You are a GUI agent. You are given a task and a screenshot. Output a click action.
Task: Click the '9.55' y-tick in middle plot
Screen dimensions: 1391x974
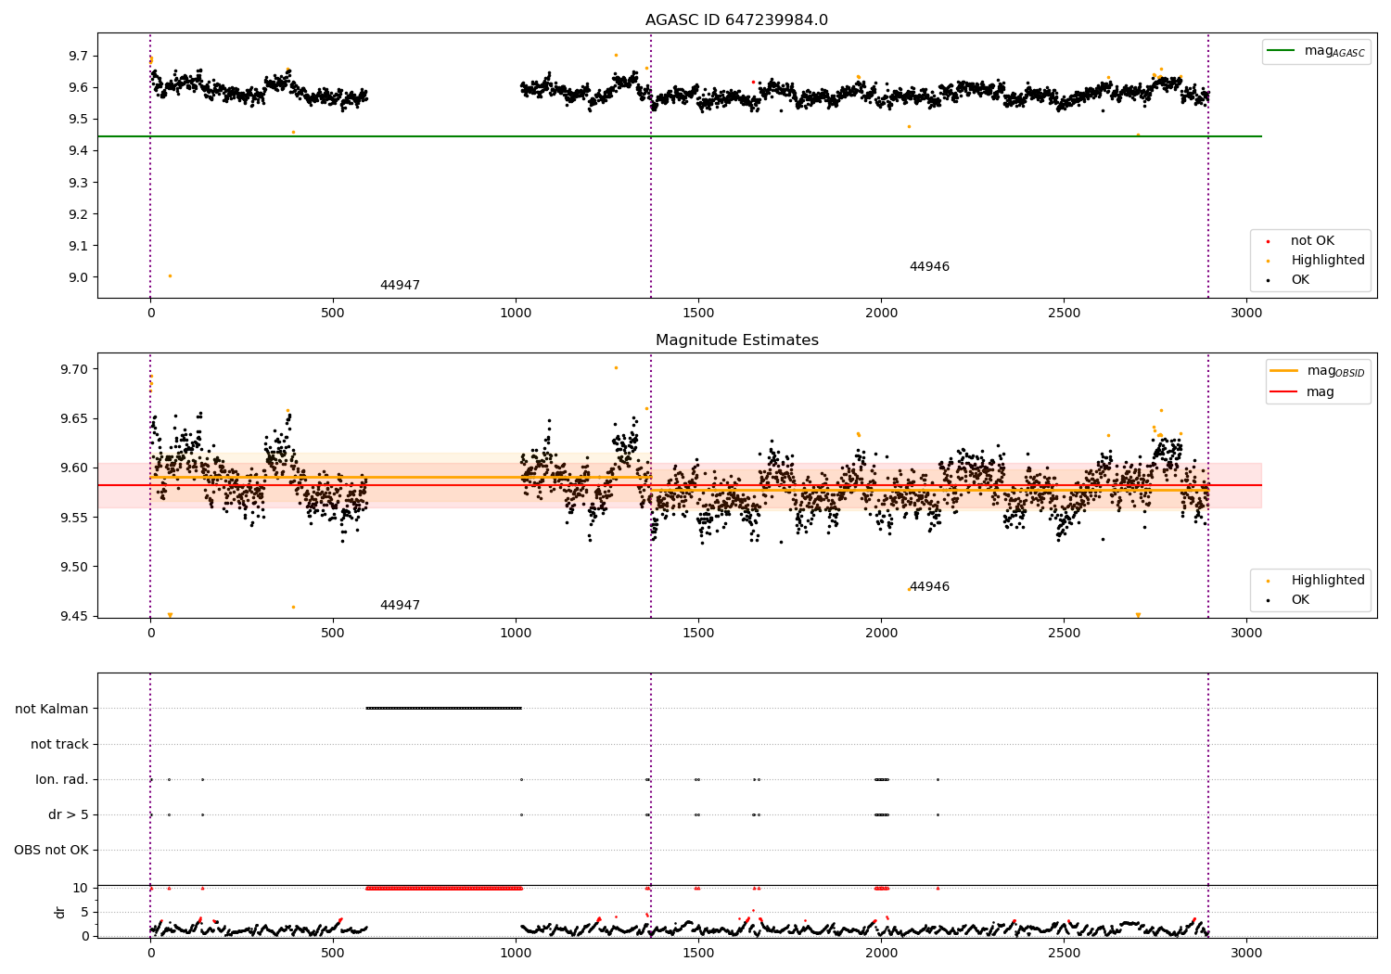(75, 518)
